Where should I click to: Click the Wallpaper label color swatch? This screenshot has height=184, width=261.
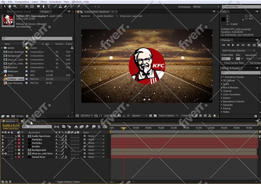pos(26,71)
